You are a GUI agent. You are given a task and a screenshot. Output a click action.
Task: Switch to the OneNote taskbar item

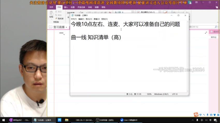19,120
